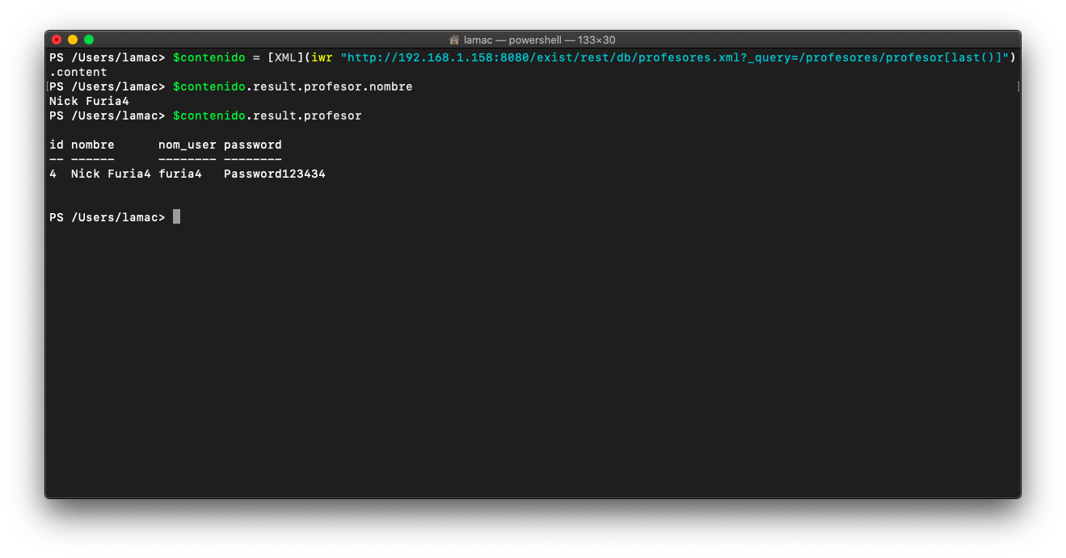1066x558 pixels.
Task: Click the [XML] type cast text
Action: click(x=285, y=57)
